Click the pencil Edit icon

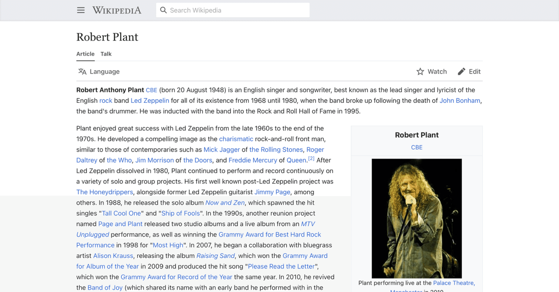[462, 71]
